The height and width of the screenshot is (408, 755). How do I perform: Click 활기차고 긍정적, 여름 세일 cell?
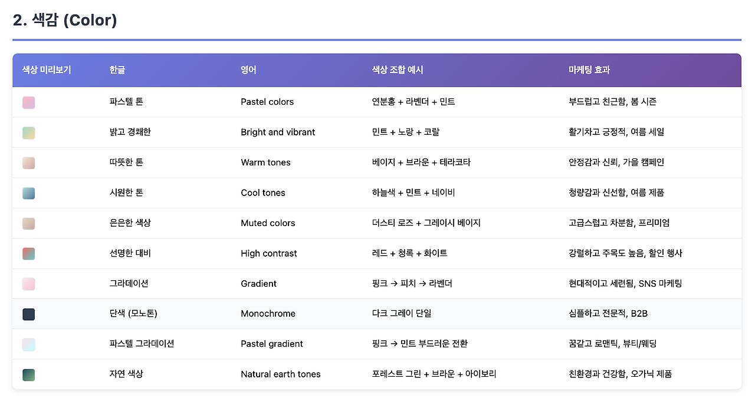pos(616,132)
